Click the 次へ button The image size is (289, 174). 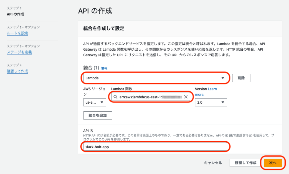(273, 163)
